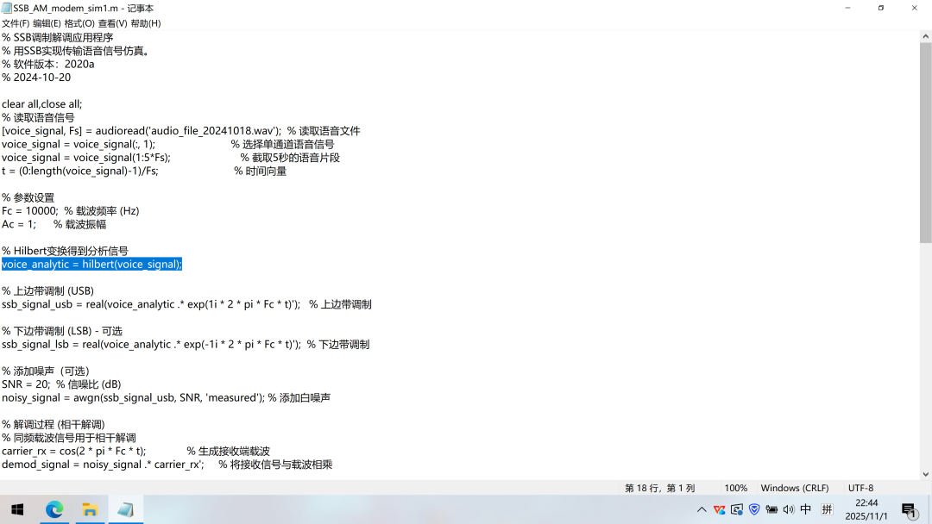Open File Explorer from the taskbar
The width and height of the screenshot is (932, 524).
tap(90, 509)
